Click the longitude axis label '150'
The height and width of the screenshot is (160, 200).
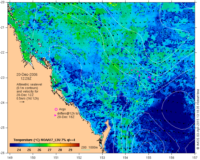(x=33, y=158)
